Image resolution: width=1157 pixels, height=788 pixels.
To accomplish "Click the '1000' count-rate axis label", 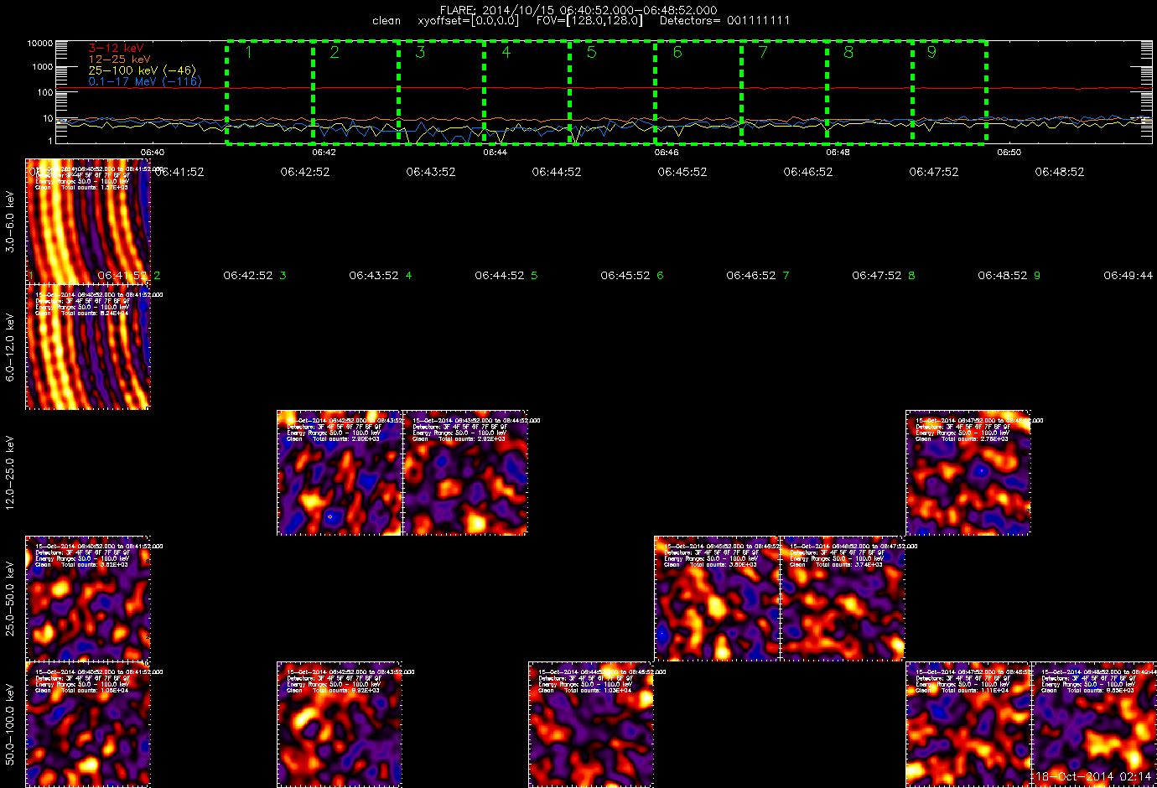I will tap(43, 67).
